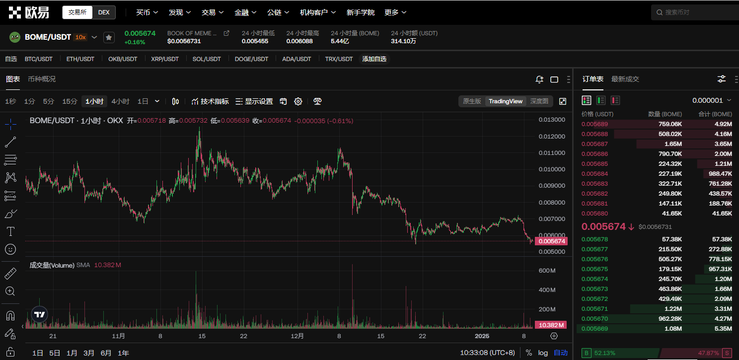Add BOME/USDT to favorites star
Image resolution: width=739 pixels, height=360 pixels.
click(109, 37)
